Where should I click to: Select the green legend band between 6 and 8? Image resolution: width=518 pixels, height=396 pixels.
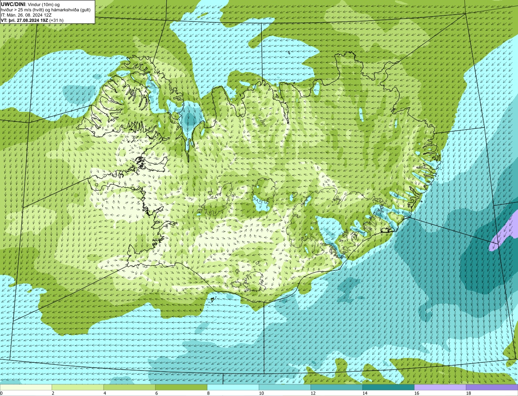click(x=182, y=387)
